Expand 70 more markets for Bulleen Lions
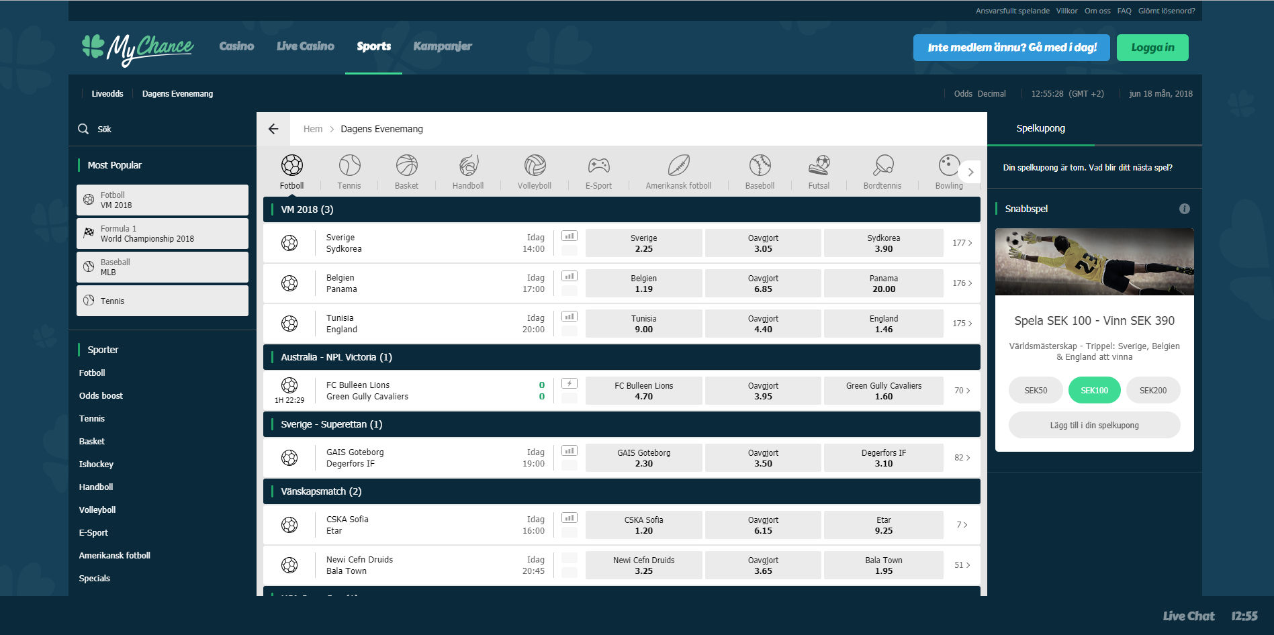 pyautogui.click(x=962, y=391)
